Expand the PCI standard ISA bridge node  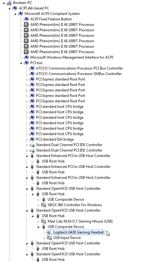(x=27, y=140)
